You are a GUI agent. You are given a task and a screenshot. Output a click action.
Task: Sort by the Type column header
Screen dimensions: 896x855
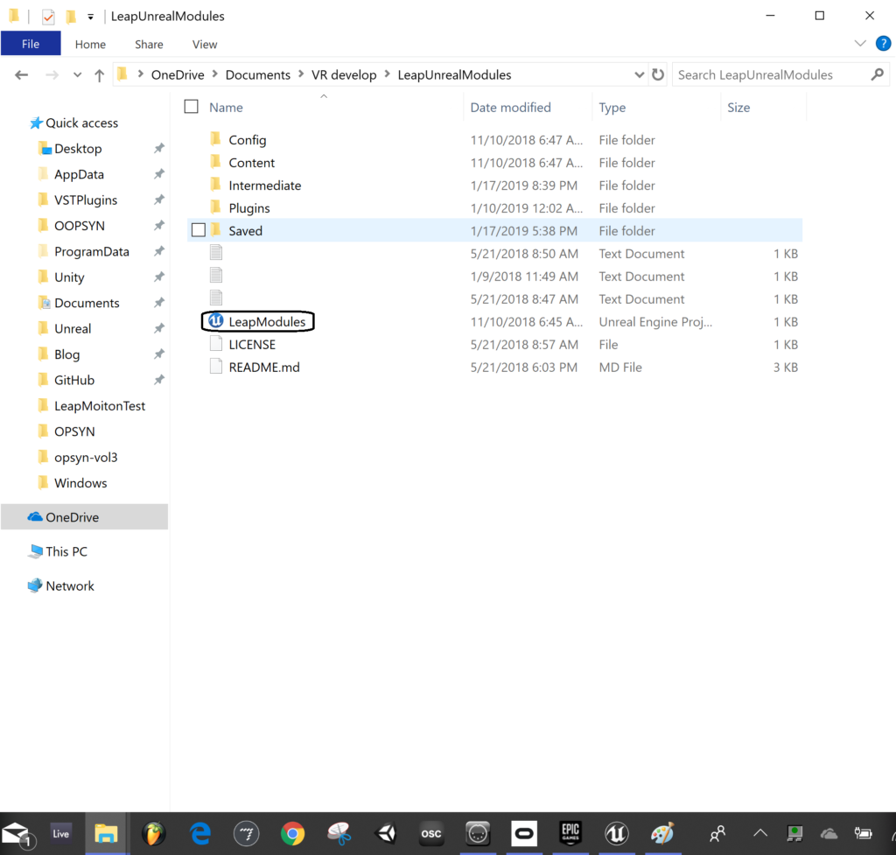612,108
